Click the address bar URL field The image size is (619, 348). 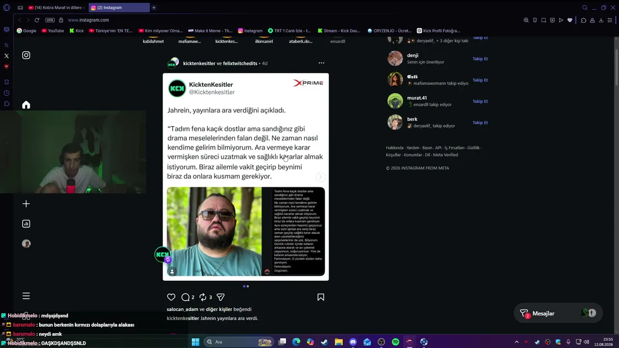tap(290, 20)
